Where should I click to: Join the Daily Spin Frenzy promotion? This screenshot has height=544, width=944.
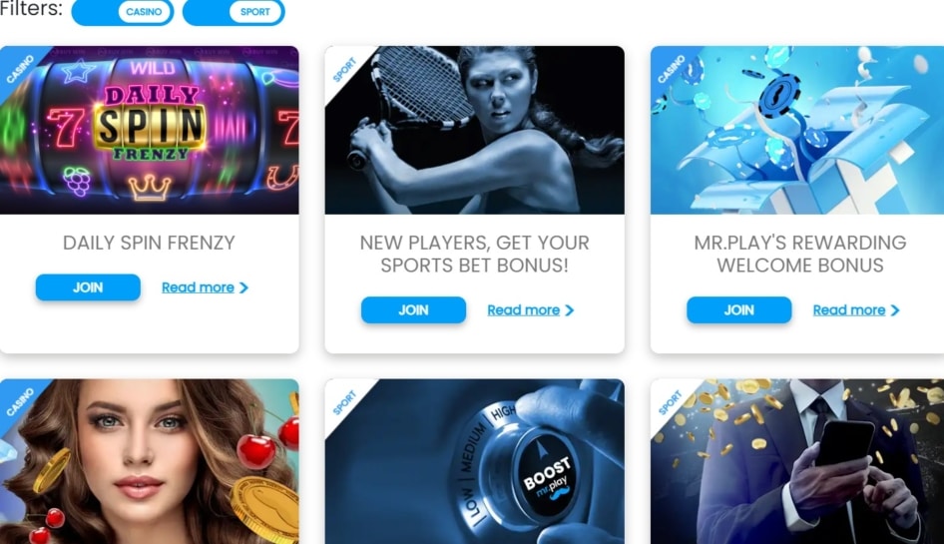(x=88, y=287)
